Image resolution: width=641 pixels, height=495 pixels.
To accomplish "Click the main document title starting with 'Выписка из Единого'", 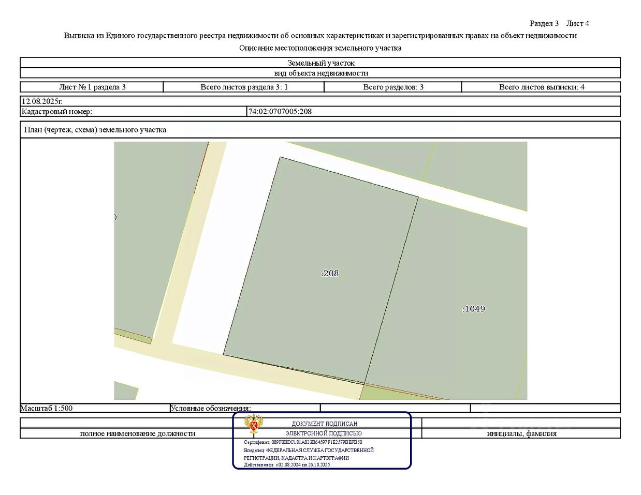I will (x=320, y=36).
